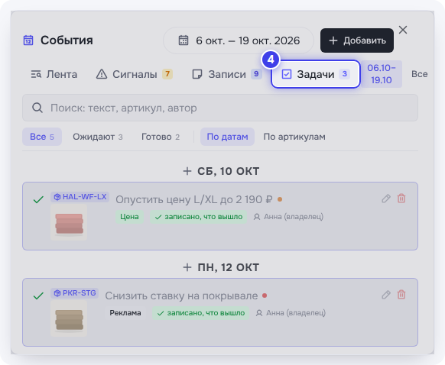Click the warning triangle icon of Сигналы
Viewport: 445px width, 365px height.
[x=102, y=74]
